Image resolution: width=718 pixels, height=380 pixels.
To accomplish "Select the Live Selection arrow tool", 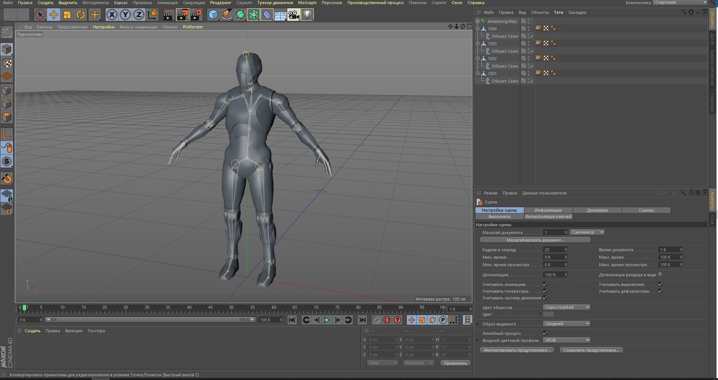I will 40,15.
